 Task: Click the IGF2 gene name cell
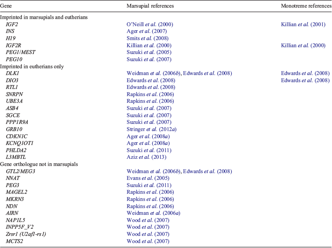tap(12, 24)
